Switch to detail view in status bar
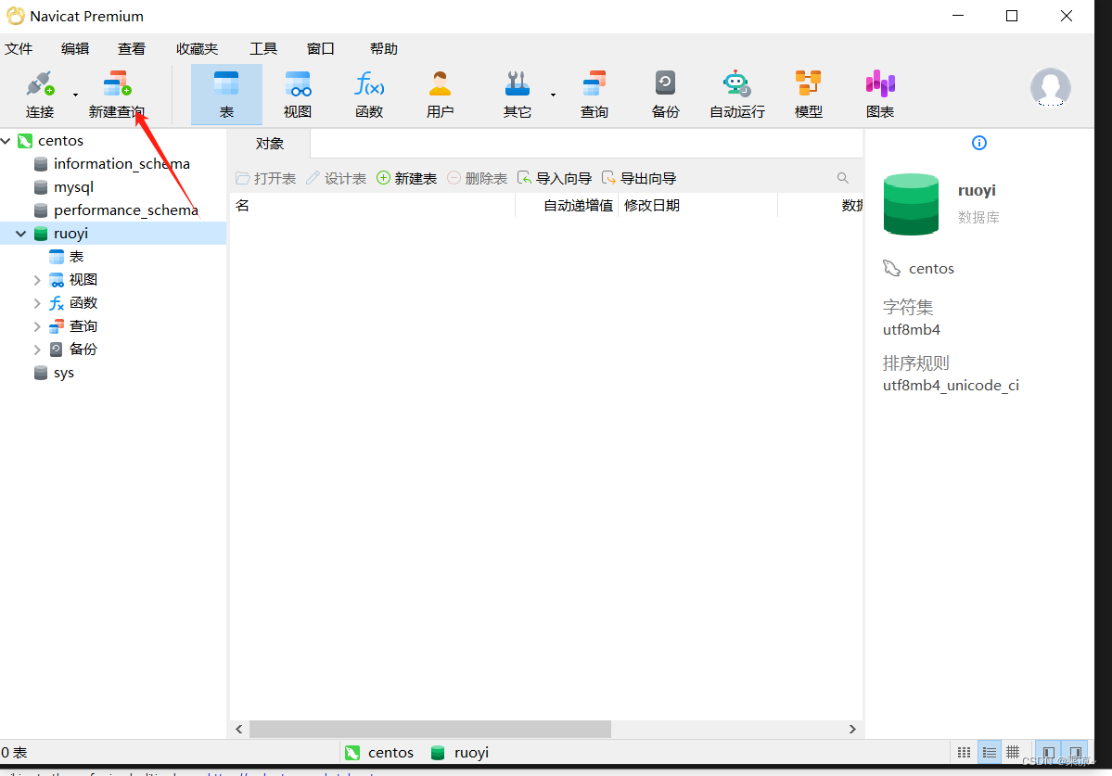 (1014, 753)
